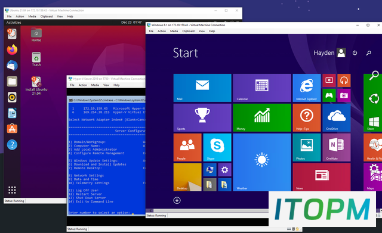Open the Trash icon on Ubuntu desktop

pos(36,59)
